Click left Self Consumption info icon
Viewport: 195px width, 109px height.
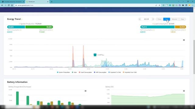coord(21,30)
